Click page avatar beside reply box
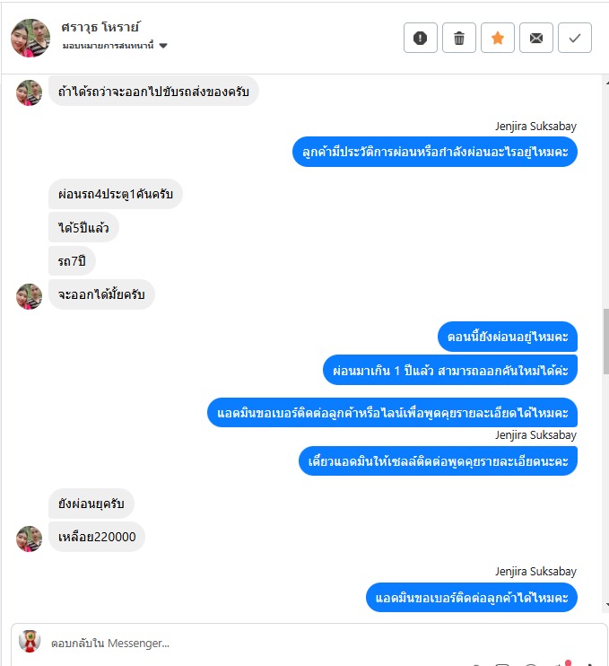The height and width of the screenshot is (666, 609). 30,641
